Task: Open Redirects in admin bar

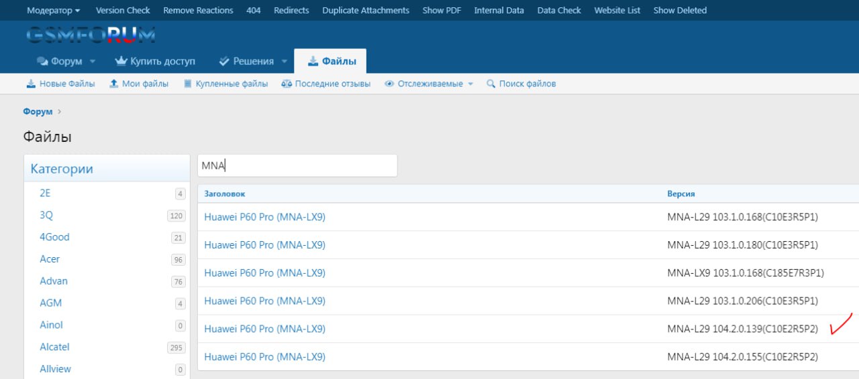Action: pos(292,10)
